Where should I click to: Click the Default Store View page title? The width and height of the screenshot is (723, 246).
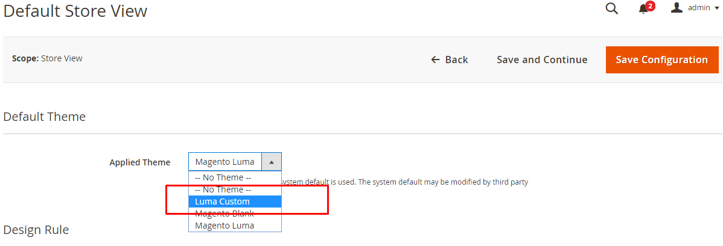[x=75, y=11]
